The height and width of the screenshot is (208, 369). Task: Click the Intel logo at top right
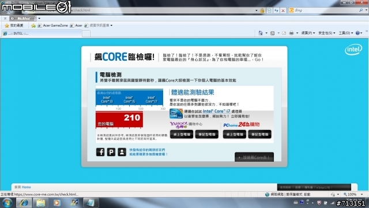[353, 50]
